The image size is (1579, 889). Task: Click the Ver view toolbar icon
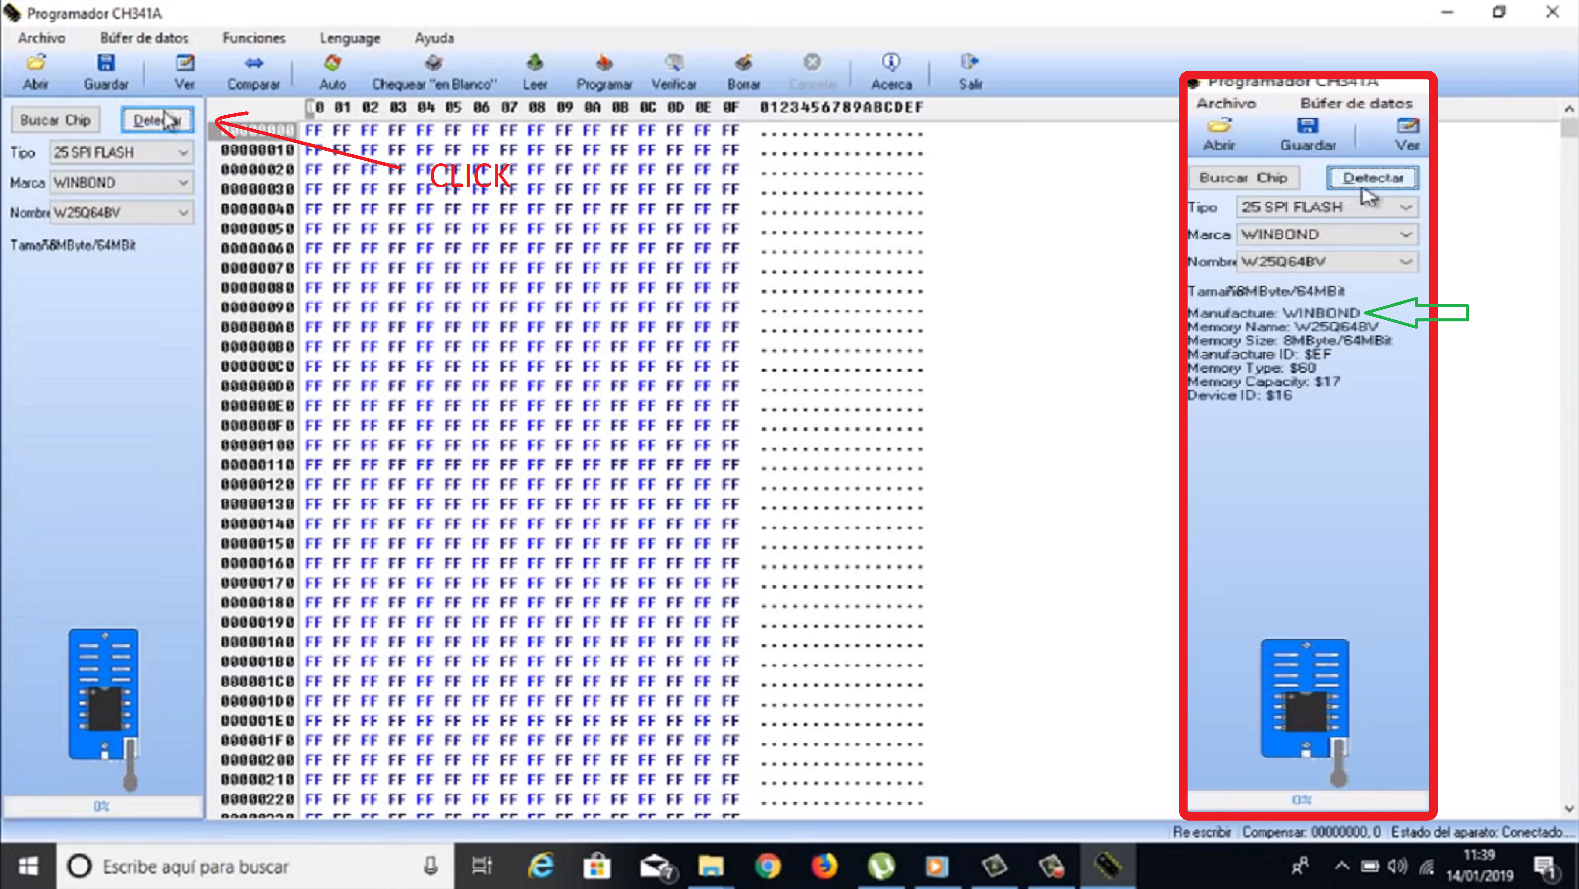[x=185, y=72]
